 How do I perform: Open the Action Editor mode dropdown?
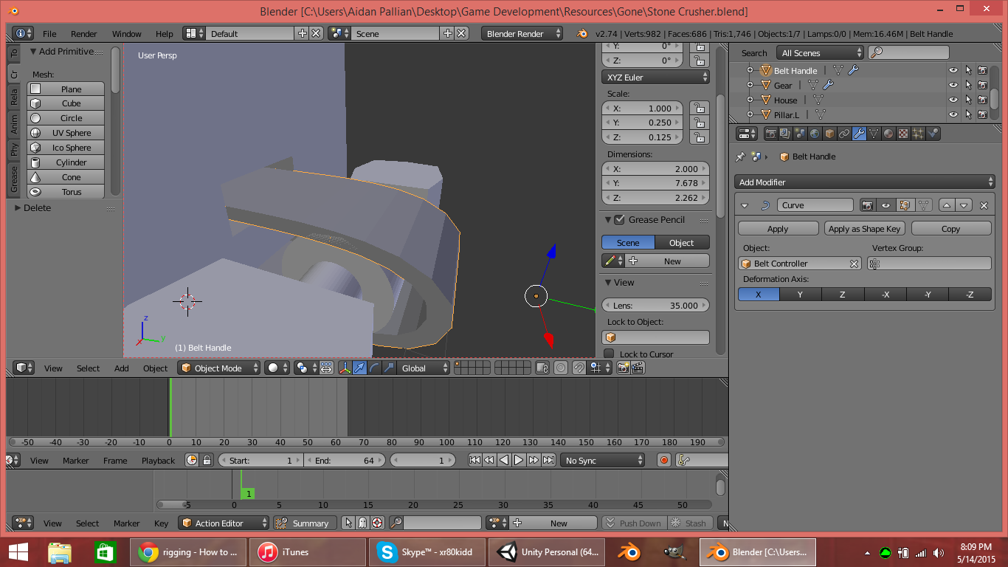(224, 523)
